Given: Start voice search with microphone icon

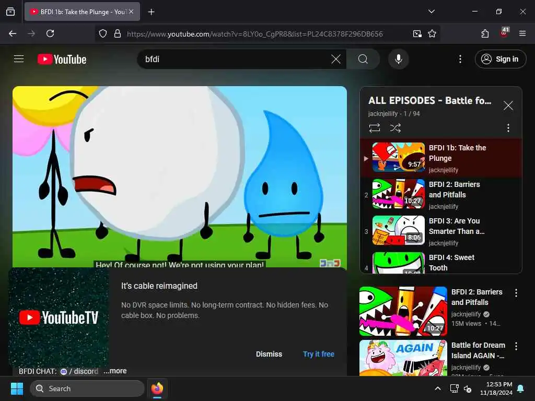Looking at the screenshot, I should coord(398,59).
